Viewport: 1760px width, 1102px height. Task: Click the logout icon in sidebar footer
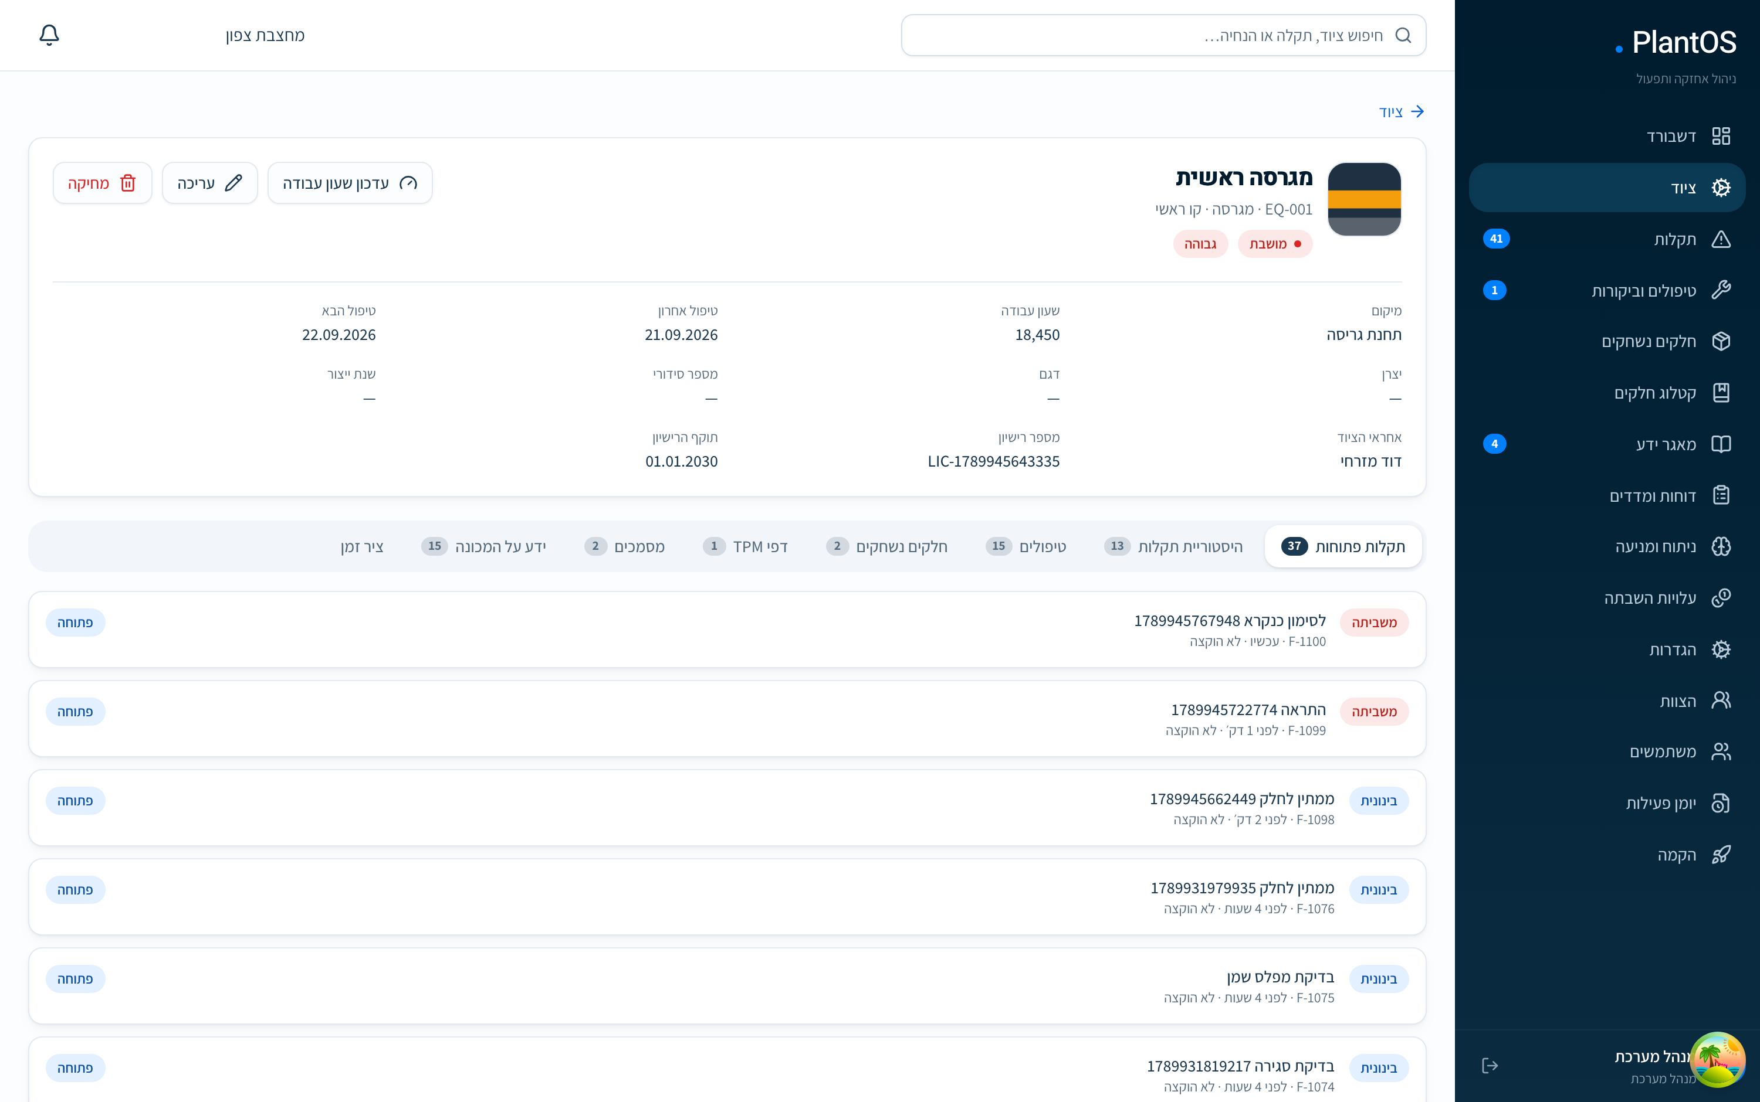(1490, 1066)
